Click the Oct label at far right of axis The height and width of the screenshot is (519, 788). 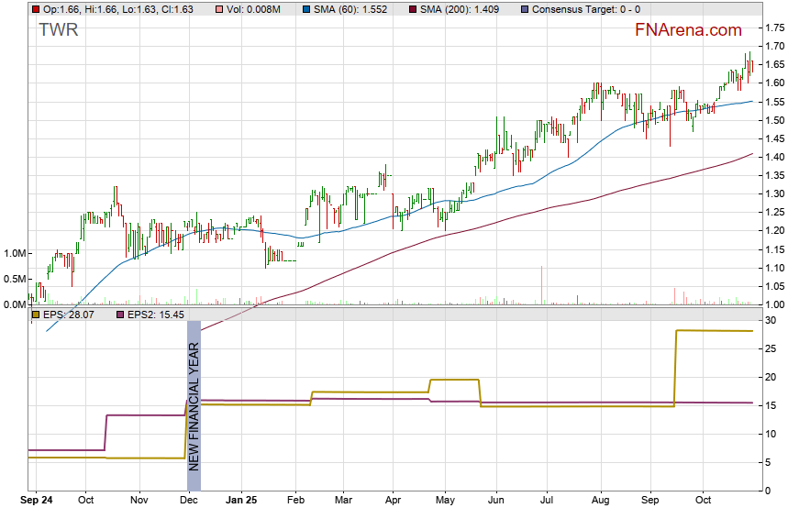704,501
